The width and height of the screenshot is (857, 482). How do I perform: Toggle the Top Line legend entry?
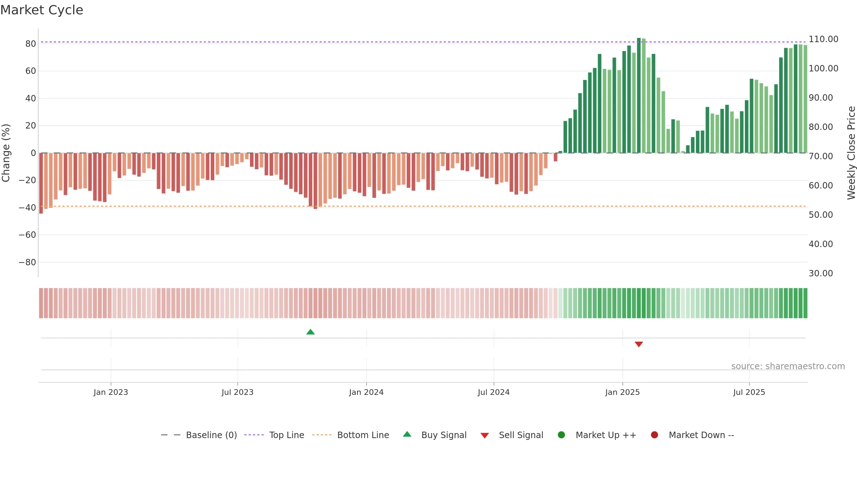(x=274, y=435)
